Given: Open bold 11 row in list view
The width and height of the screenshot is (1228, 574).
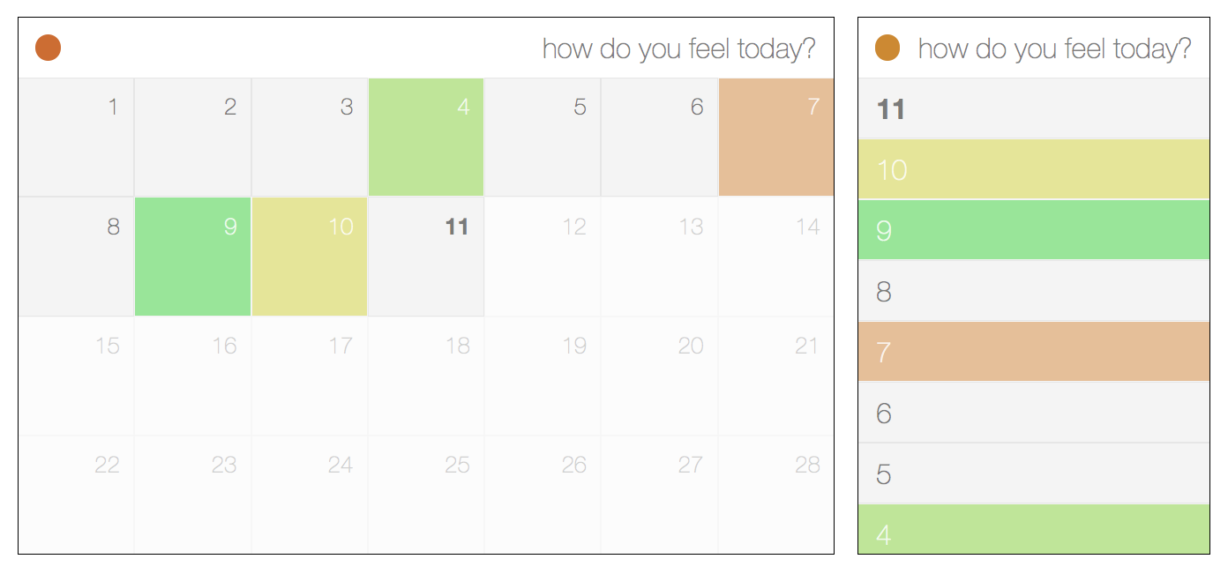Looking at the screenshot, I should click(1034, 108).
